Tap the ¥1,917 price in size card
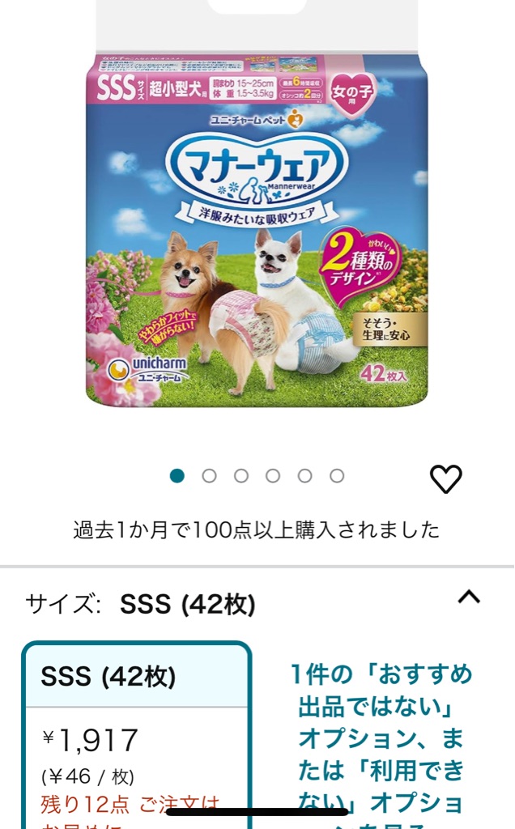Viewport: 515px width, 829px height. point(91,740)
